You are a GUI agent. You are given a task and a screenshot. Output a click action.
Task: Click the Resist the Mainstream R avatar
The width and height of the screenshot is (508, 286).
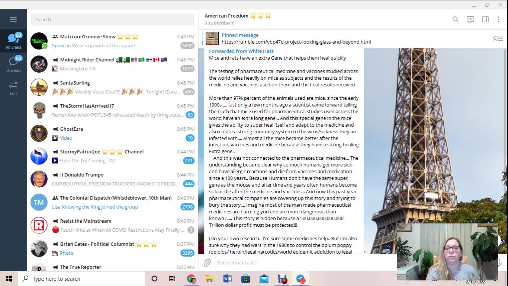pyautogui.click(x=39, y=225)
